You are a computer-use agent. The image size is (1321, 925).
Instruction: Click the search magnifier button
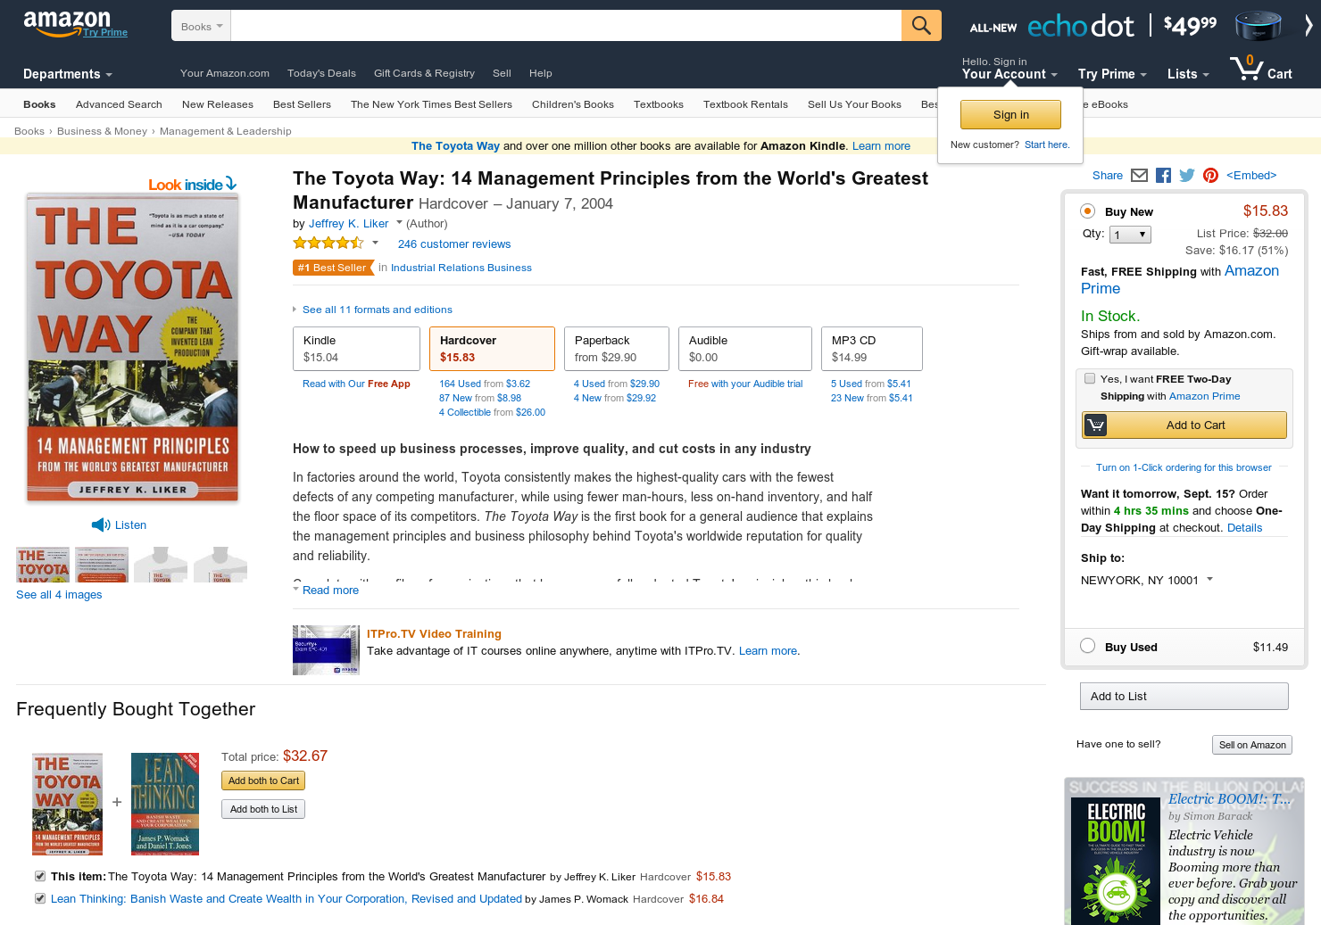pos(921,26)
